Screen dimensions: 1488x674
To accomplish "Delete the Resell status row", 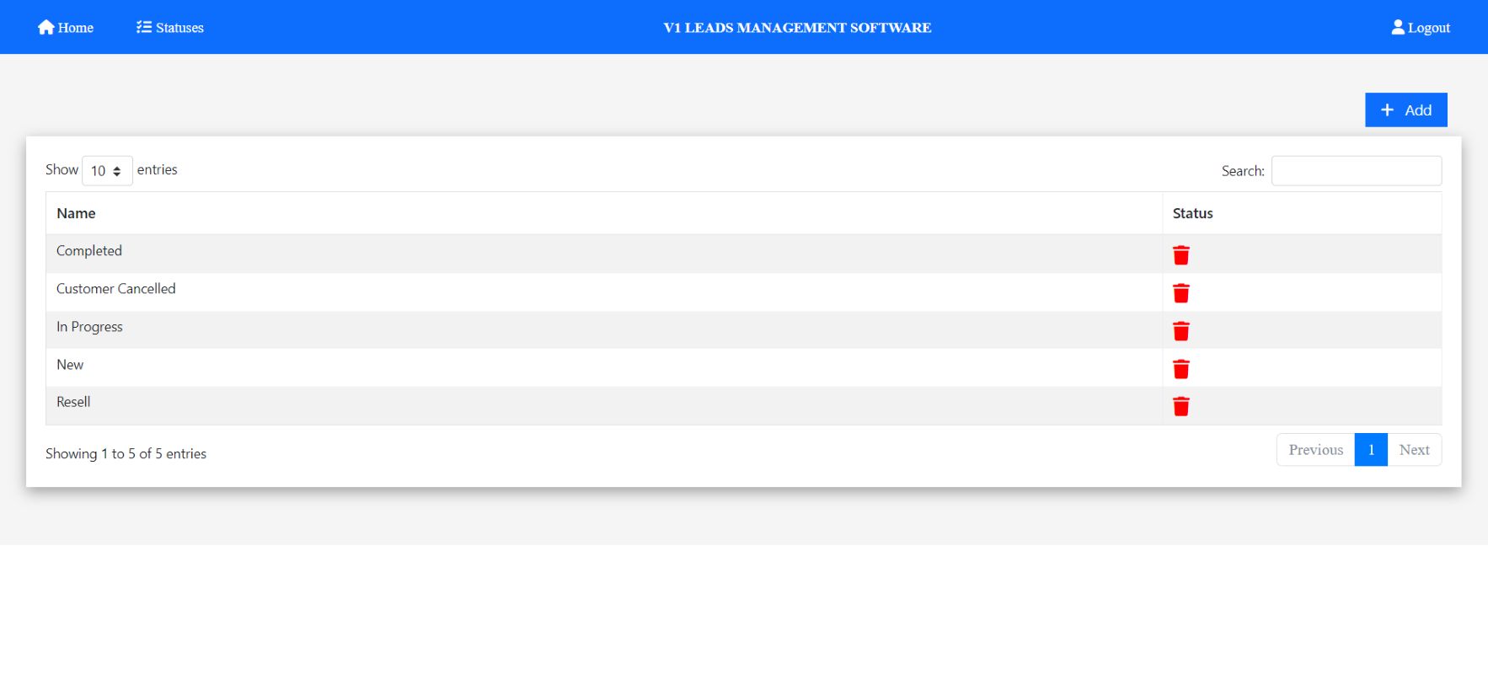I will point(1180,407).
